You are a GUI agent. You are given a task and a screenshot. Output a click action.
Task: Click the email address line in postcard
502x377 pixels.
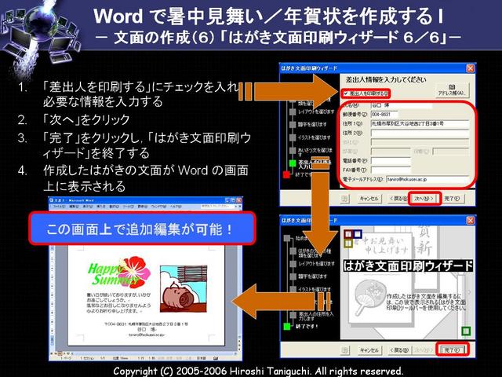click(147, 335)
